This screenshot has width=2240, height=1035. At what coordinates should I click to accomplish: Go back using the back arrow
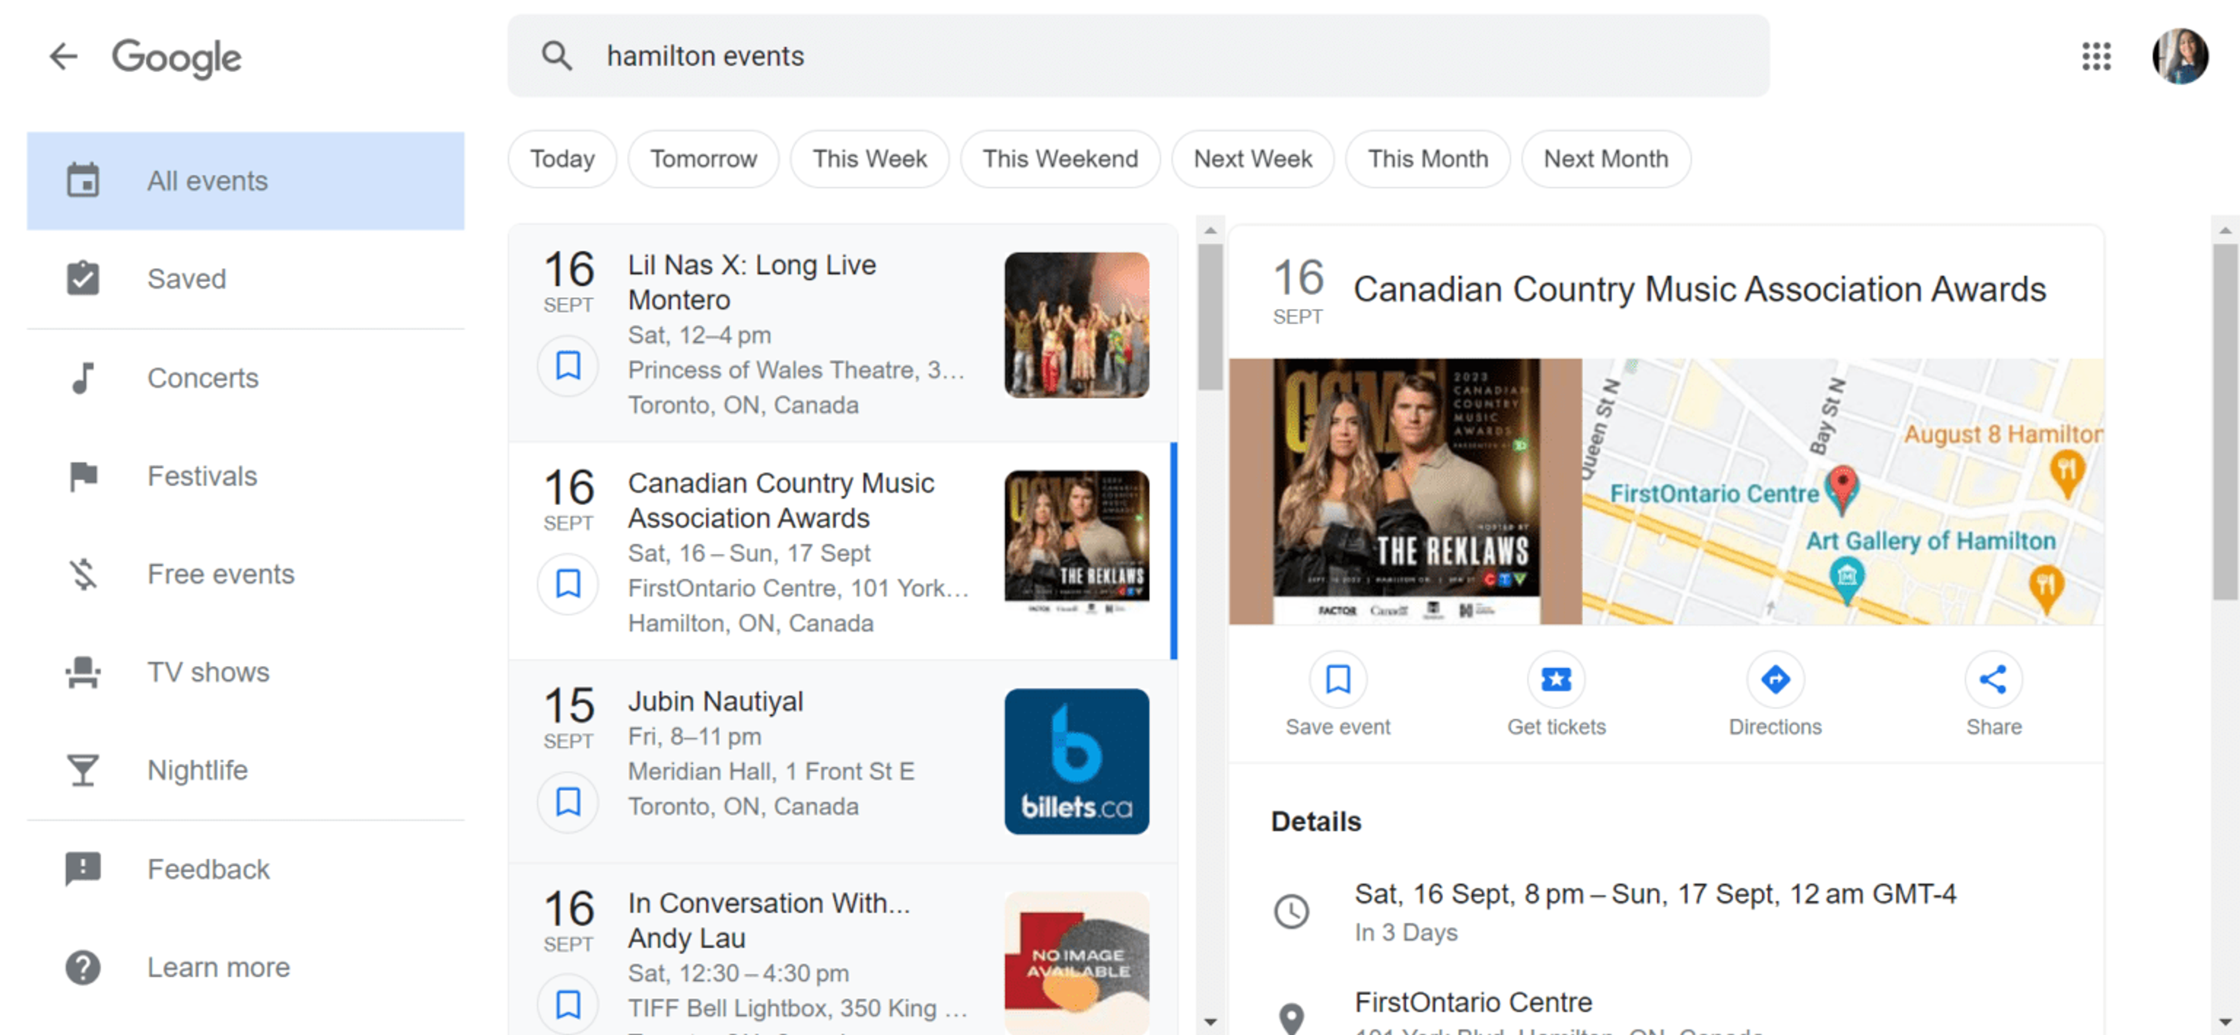click(62, 57)
